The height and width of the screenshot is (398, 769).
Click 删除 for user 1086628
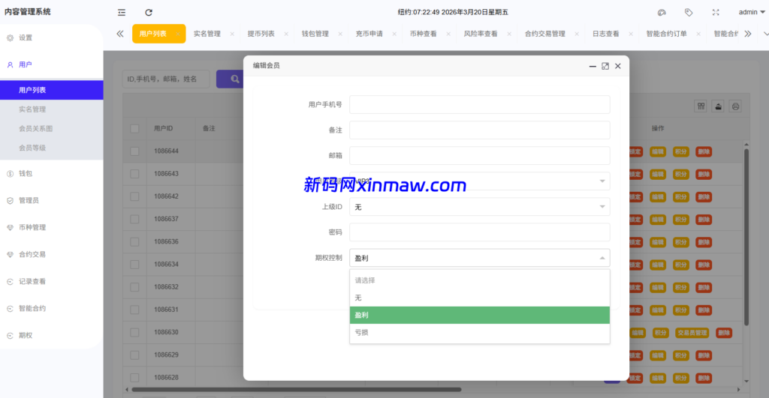point(704,378)
